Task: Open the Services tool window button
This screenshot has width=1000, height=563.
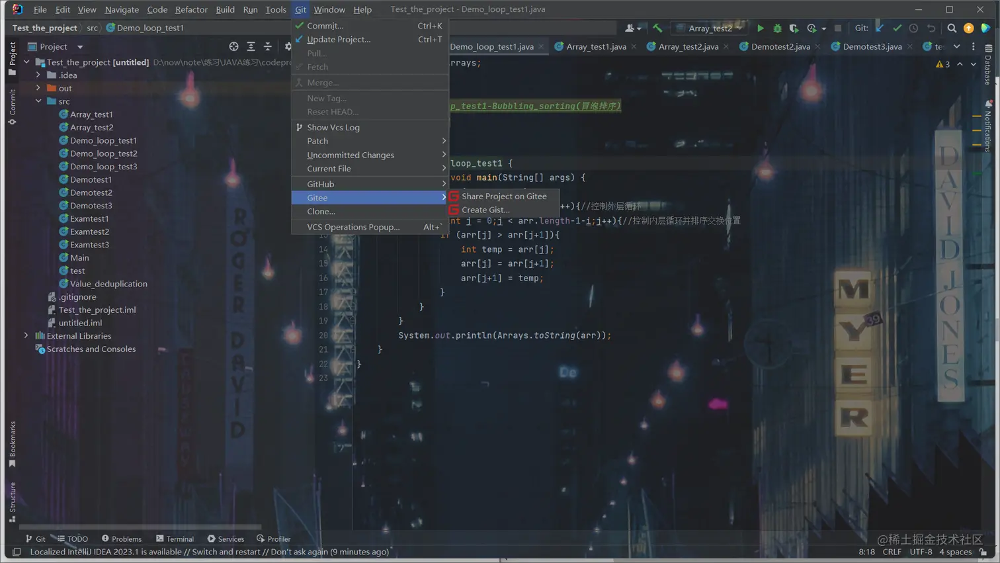Action: coord(226,539)
